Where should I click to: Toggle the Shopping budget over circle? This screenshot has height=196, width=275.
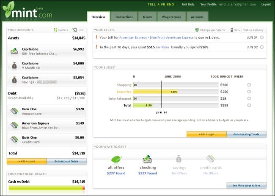pos(249,85)
